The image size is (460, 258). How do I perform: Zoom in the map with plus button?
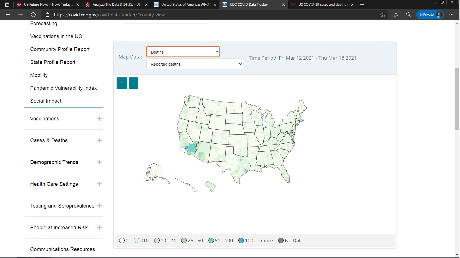[x=122, y=83]
